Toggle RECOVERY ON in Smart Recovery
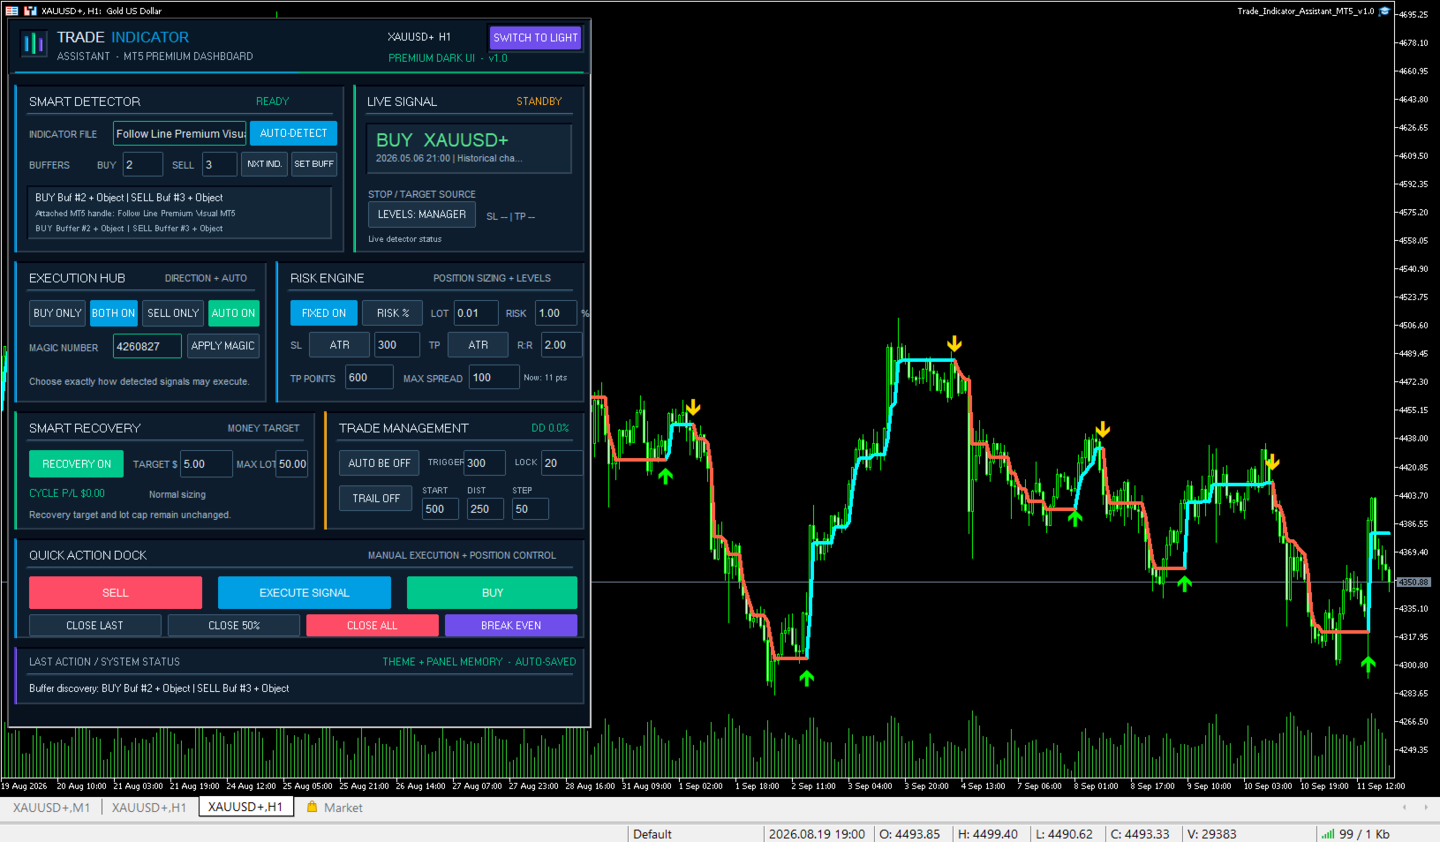Image resolution: width=1440 pixels, height=842 pixels. 77,464
